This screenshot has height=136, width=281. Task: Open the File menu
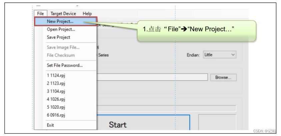tap(40, 14)
